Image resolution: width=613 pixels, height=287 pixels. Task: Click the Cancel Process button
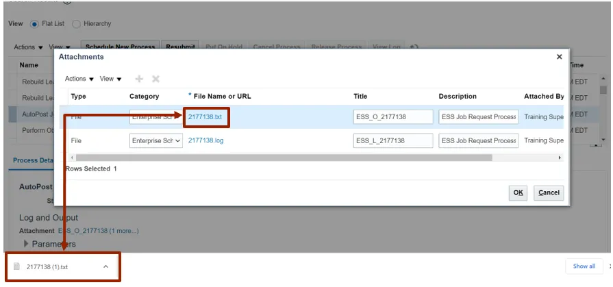(x=277, y=47)
